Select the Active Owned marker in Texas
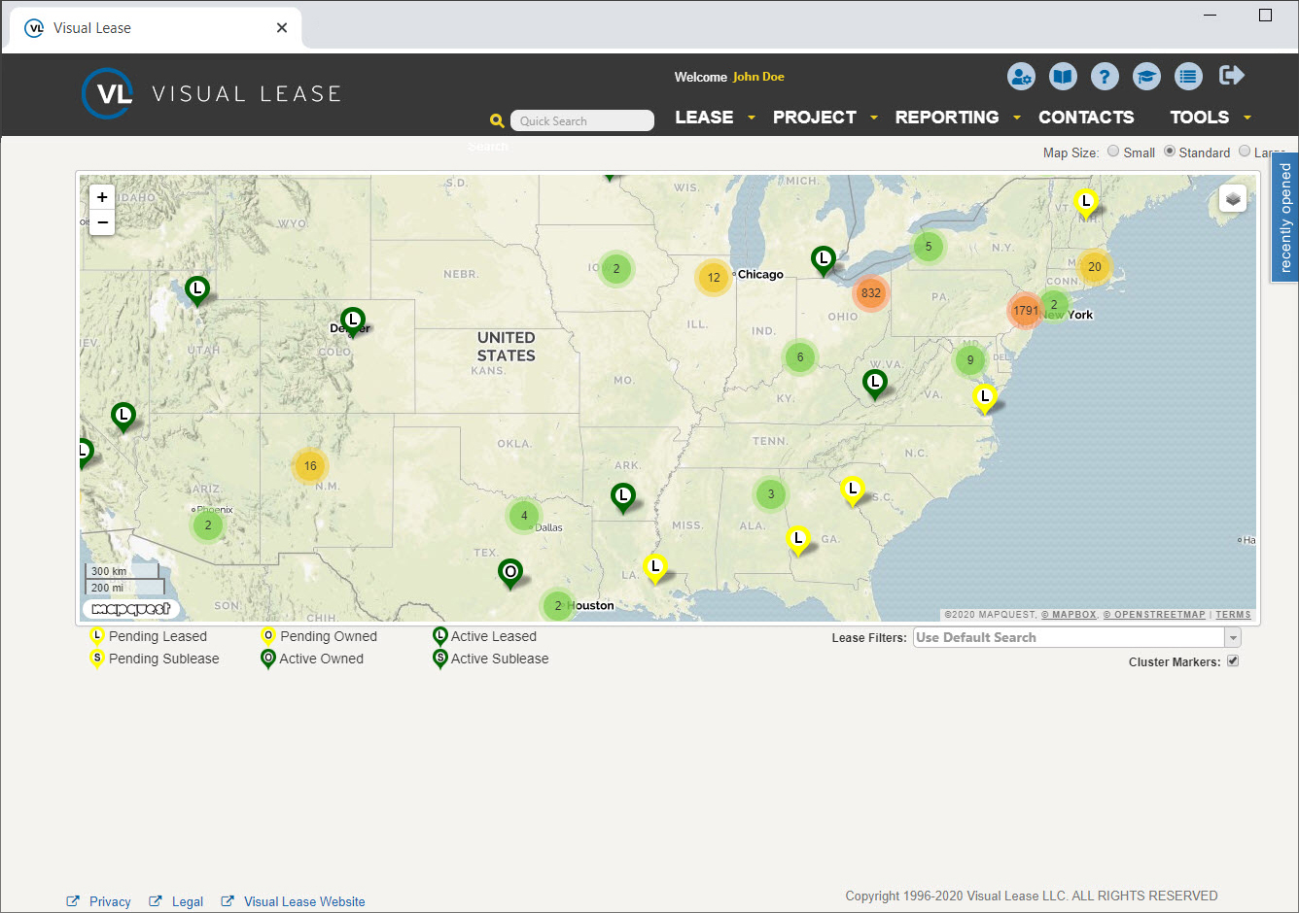This screenshot has width=1299, height=913. click(510, 573)
